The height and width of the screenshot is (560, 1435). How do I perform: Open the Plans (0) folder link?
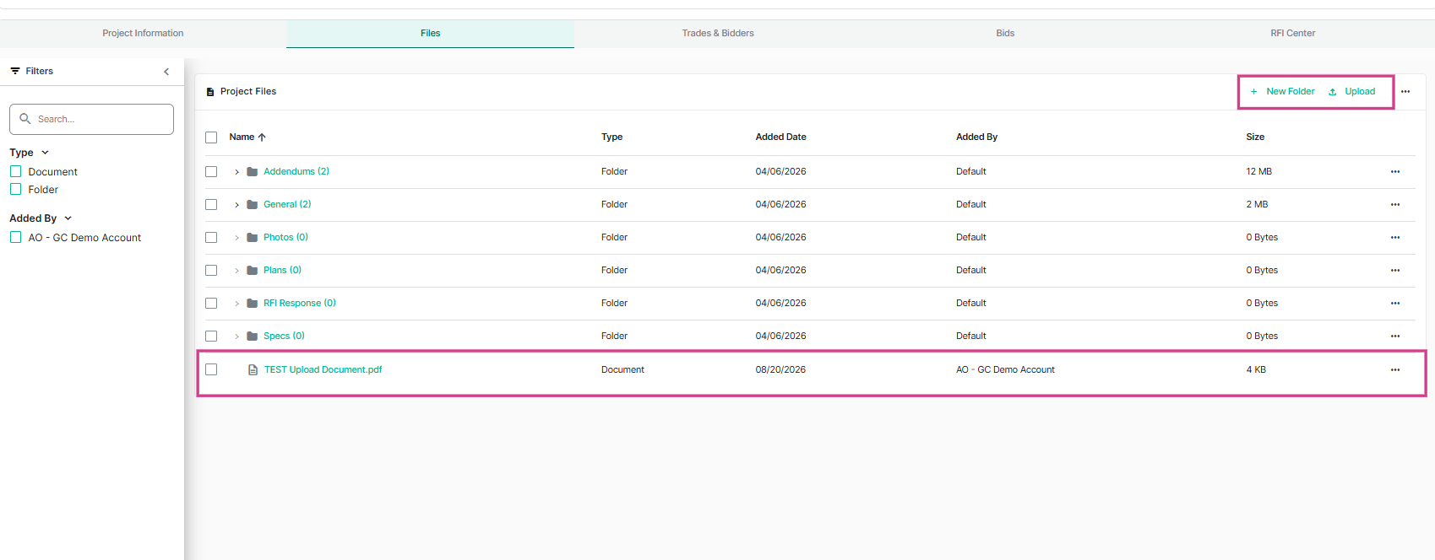(x=282, y=271)
